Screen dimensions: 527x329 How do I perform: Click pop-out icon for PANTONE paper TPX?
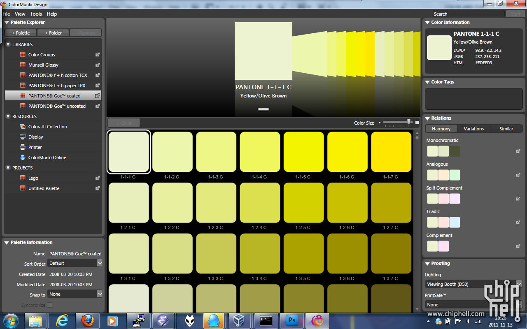point(98,85)
